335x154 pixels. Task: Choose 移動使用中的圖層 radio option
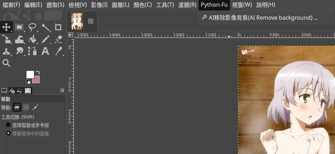click(8, 133)
